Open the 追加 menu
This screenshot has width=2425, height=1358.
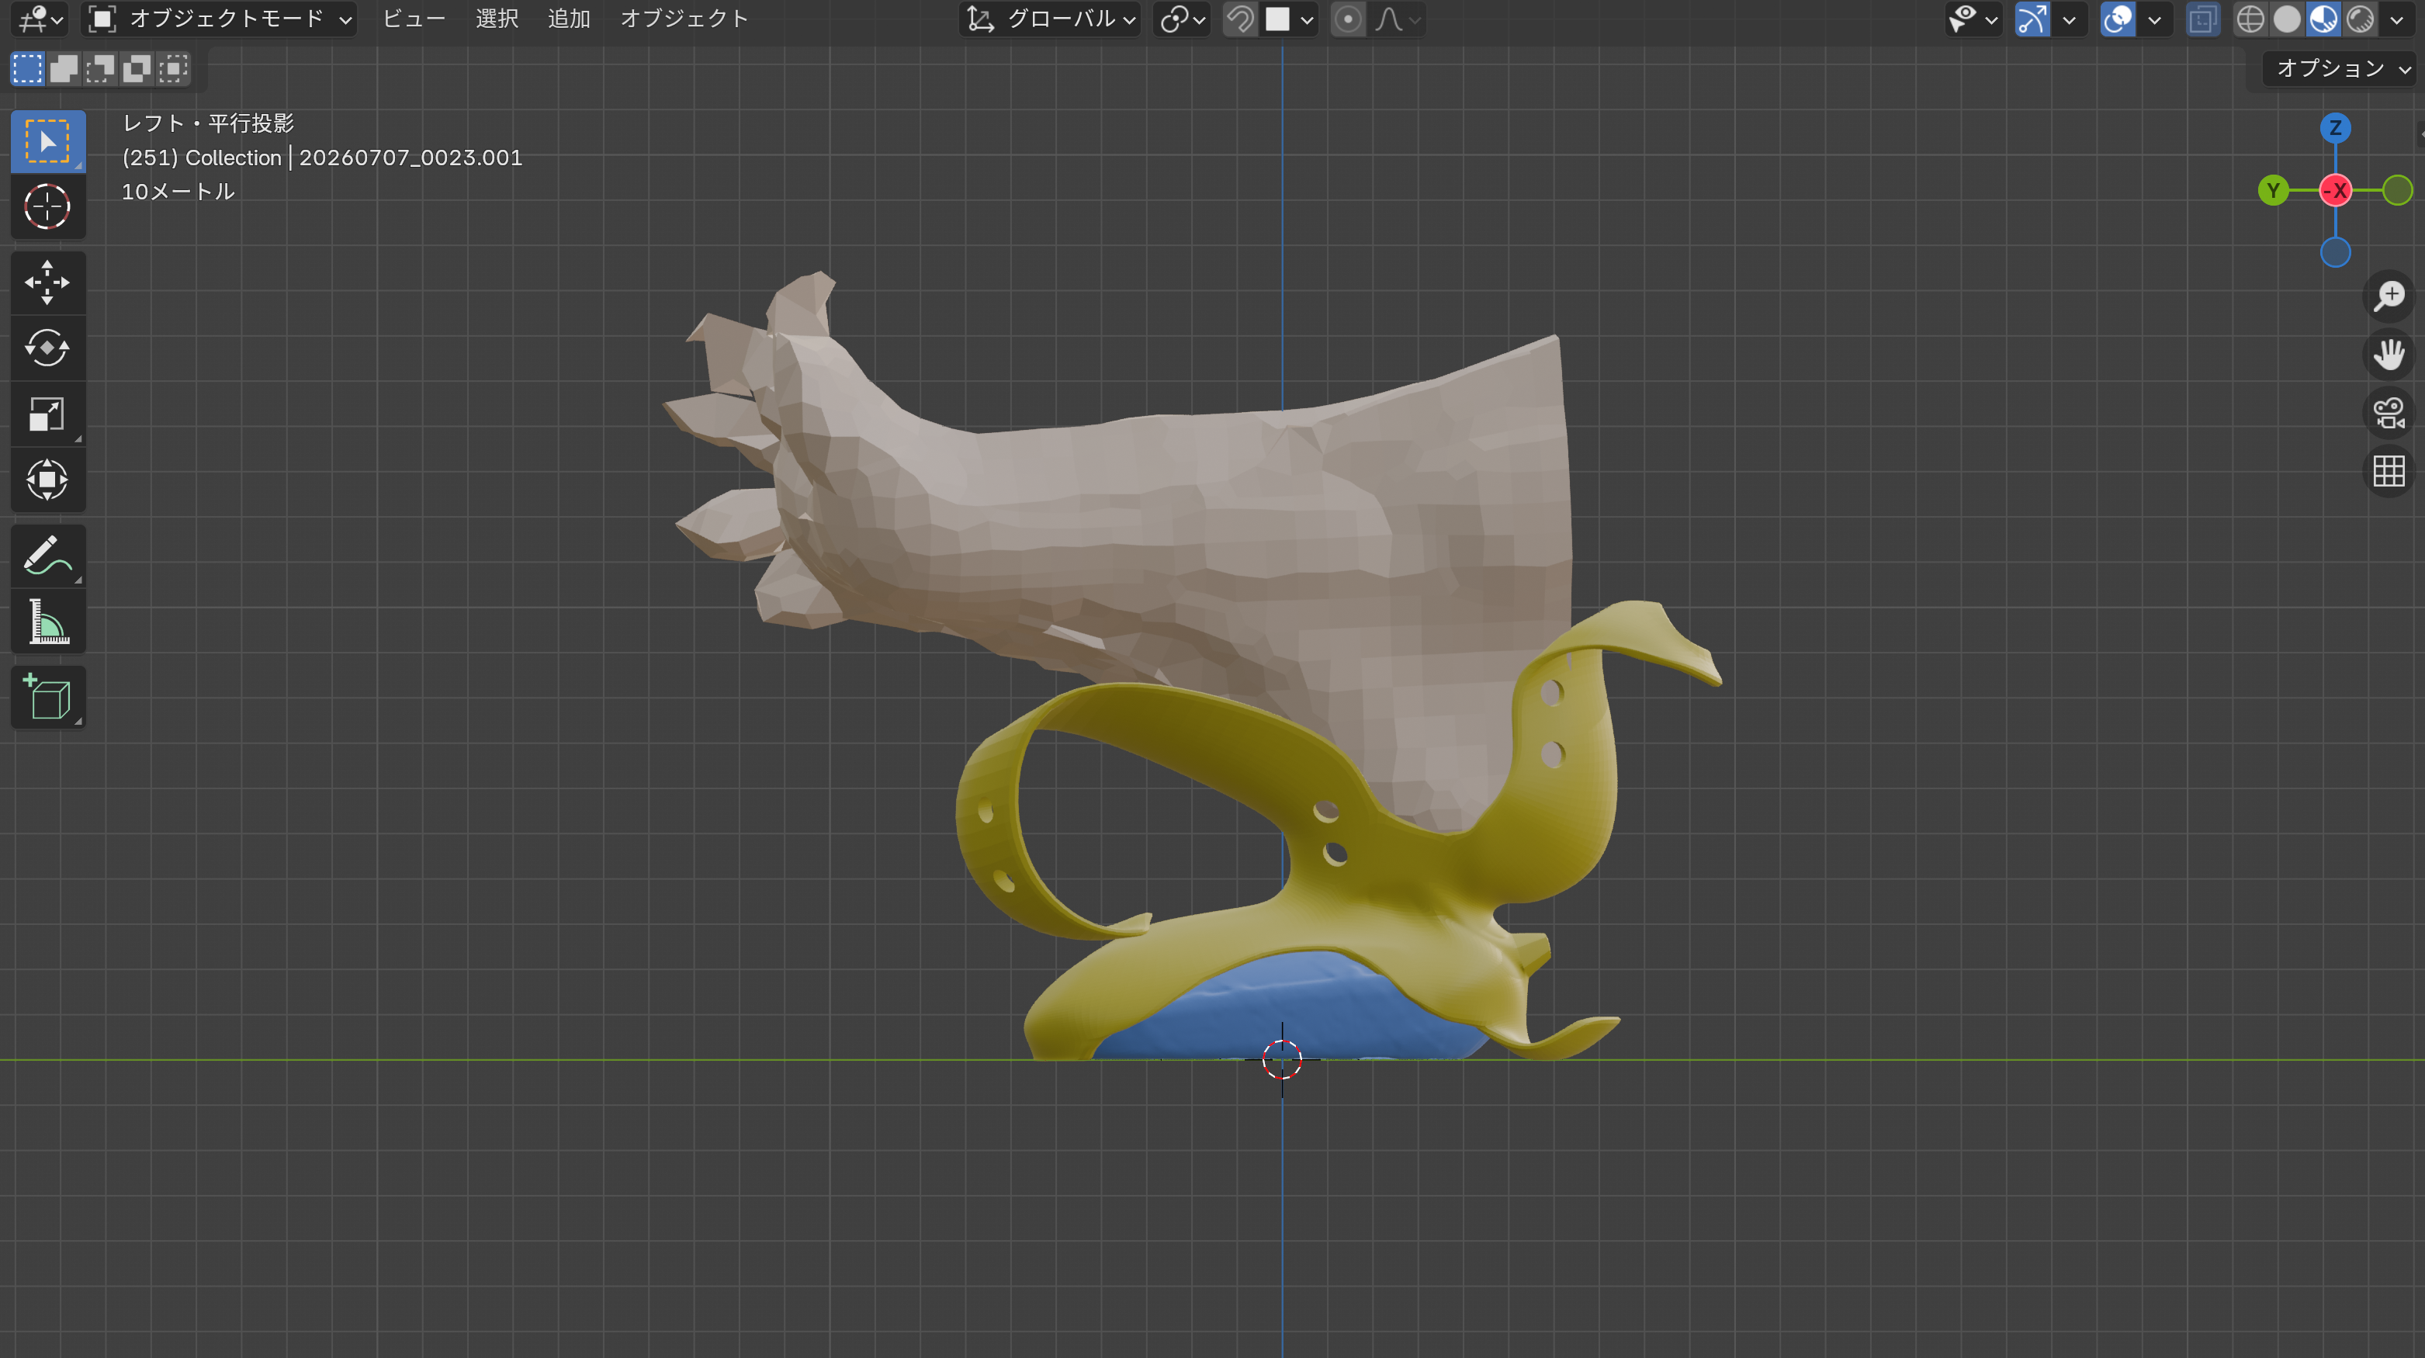click(x=569, y=19)
